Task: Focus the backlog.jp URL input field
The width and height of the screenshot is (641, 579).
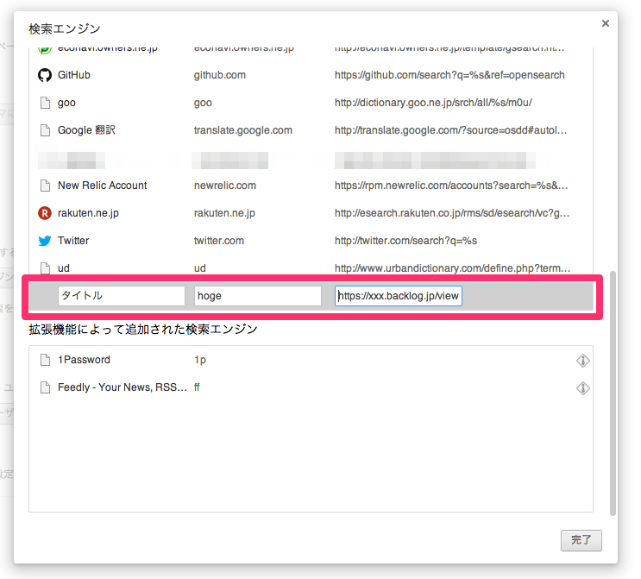Action: 399,296
